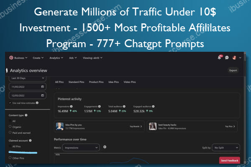Click the plus icon beside Metric dropdown
This screenshot has height=167, width=251.
[105, 147]
